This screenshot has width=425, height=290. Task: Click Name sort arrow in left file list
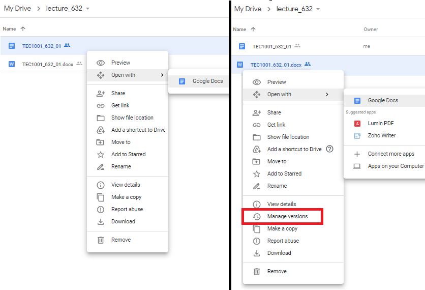tap(23, 29)
